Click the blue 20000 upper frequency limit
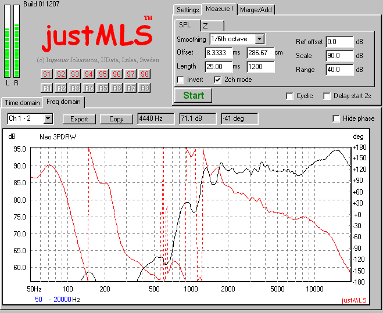The width and height of the screenshot is (383, 313). click(x=62, y=300)
